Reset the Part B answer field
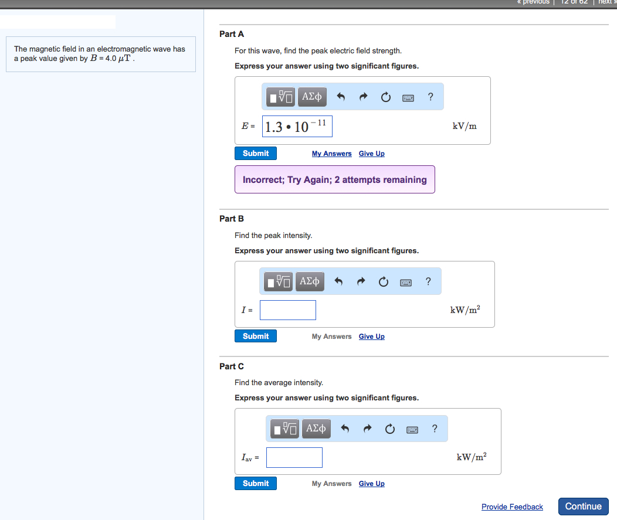The height and width of the screenshot is (520, 617). [x=383, y=281]
